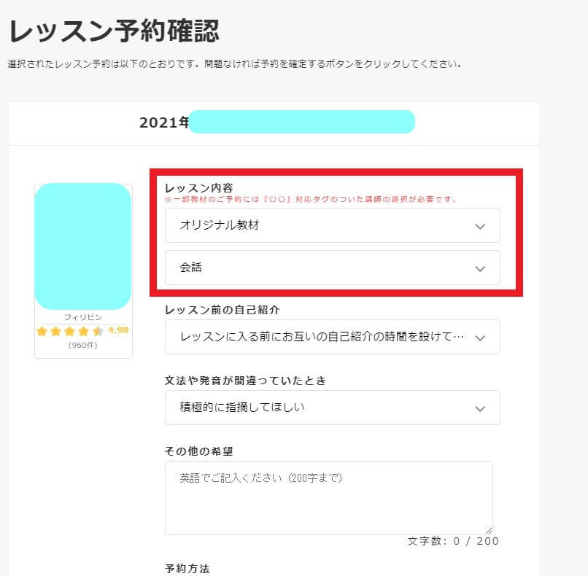588x576 pixels.
Task: Open the オリジナル教材 lesson material dropdown
Action: pos(332,225)
